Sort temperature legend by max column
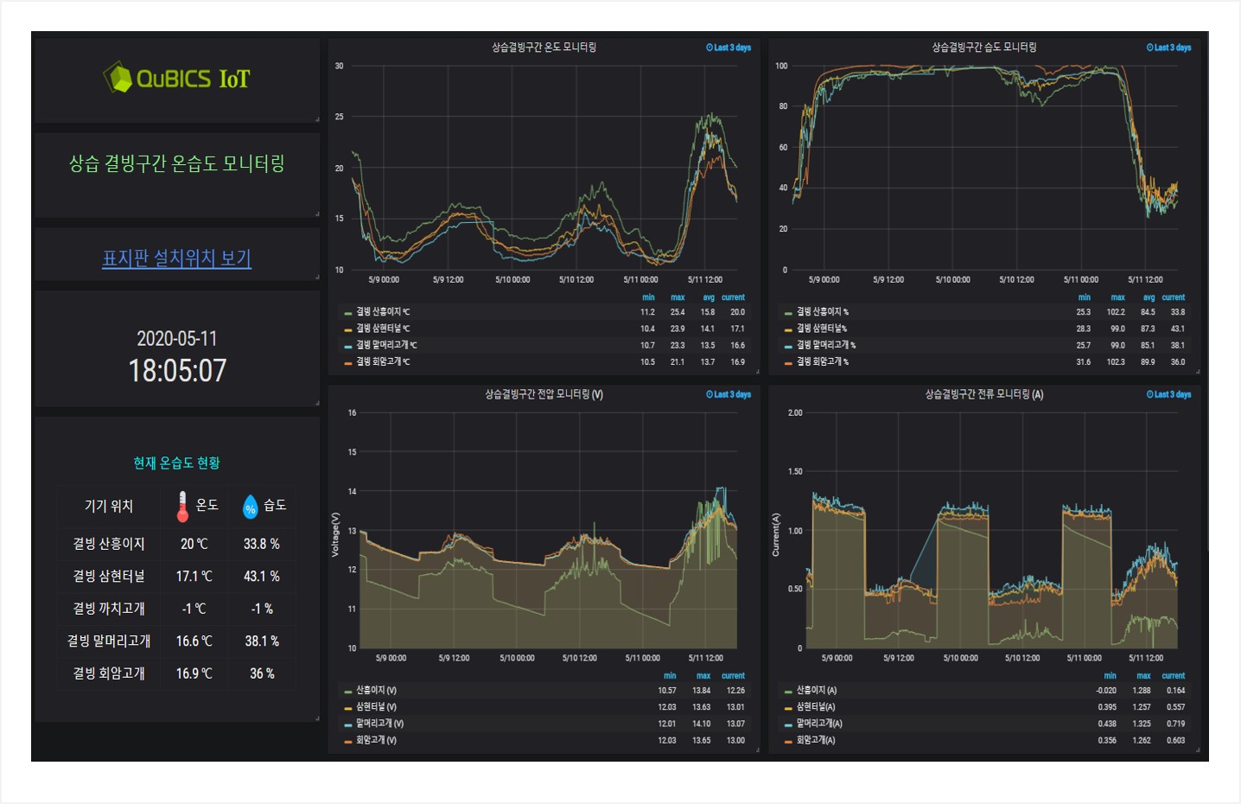 [x=678, y=297]
